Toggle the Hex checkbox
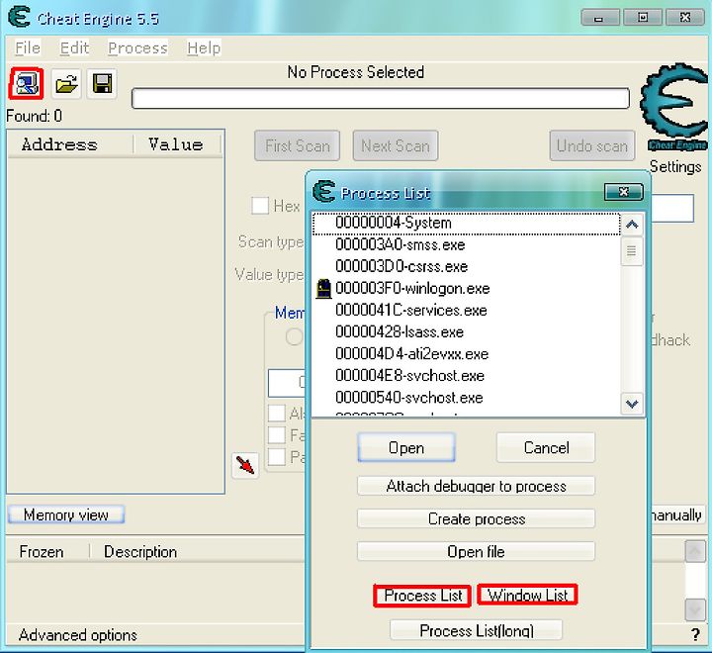Image resolution: width=712 pixels, height=653 pixels. (260, 206)
